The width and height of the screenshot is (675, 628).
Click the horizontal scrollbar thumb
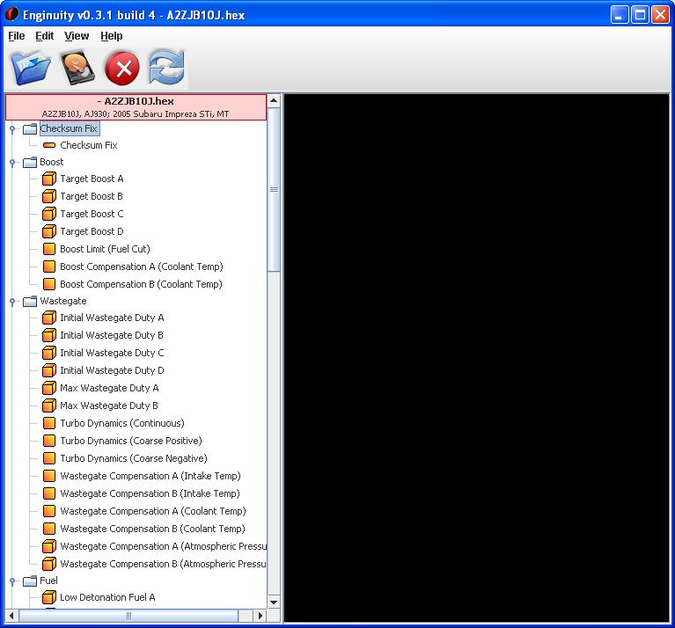(128, 616)
